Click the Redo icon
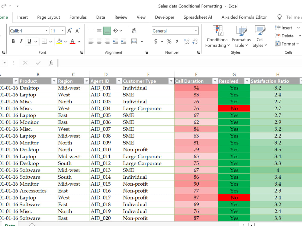302x226 pixels. point(4,6)
